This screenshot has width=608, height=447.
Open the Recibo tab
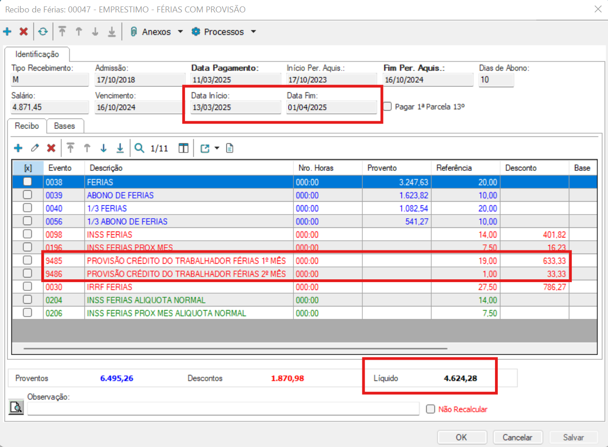(27, 126)
